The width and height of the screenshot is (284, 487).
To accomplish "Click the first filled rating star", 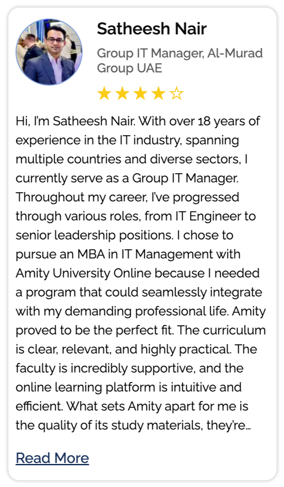I will (104, 94).
